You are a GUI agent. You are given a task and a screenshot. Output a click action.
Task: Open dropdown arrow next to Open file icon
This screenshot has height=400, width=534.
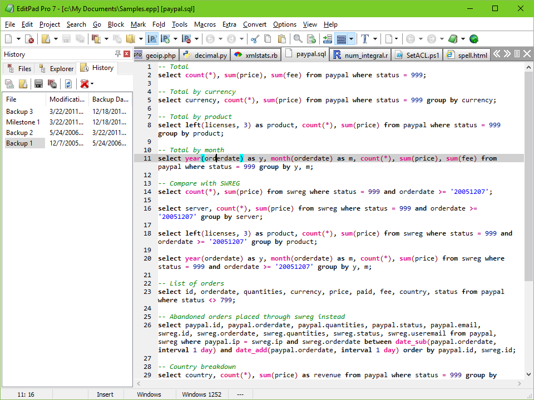(56, 39)
